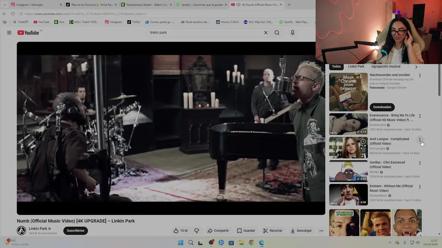Open Evanescence Bring Me To Life thumbnail
Screen dimensions: 442x248
348,124
